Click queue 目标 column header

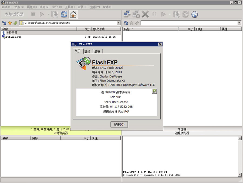point(46,138)
